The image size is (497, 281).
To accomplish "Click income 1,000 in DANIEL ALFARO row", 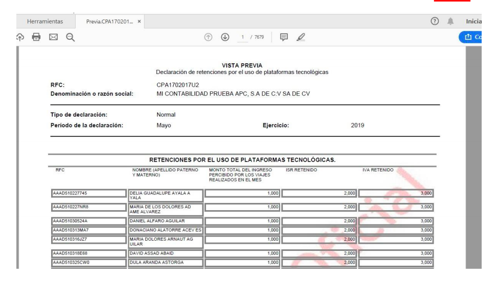I will 242,221.
